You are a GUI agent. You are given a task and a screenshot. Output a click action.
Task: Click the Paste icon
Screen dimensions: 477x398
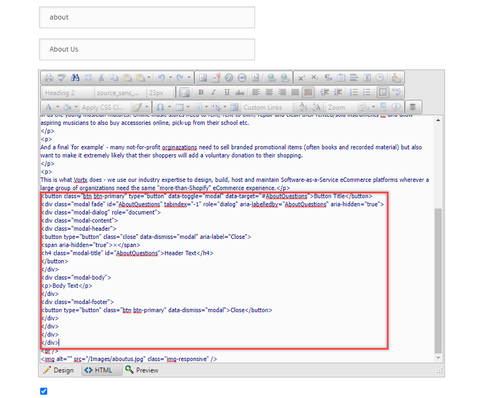pyautogui.click(x=127, y=78)
